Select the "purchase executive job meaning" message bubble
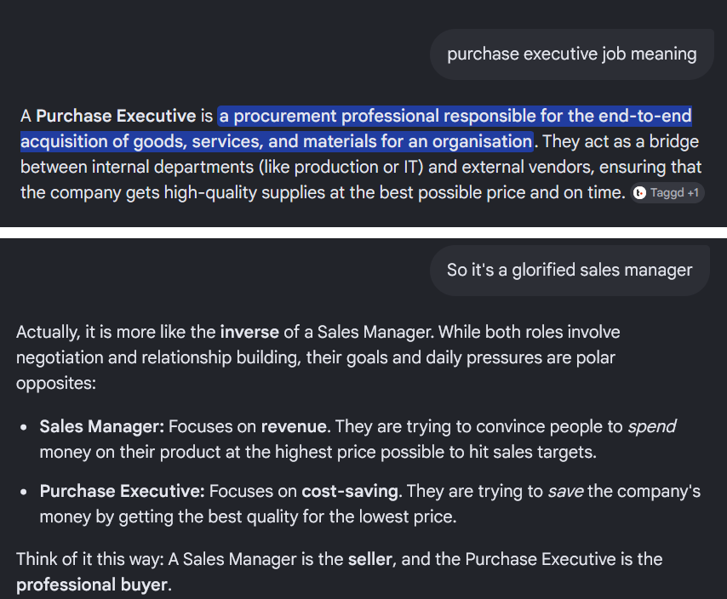727x599 pixels. click(572, 54)
